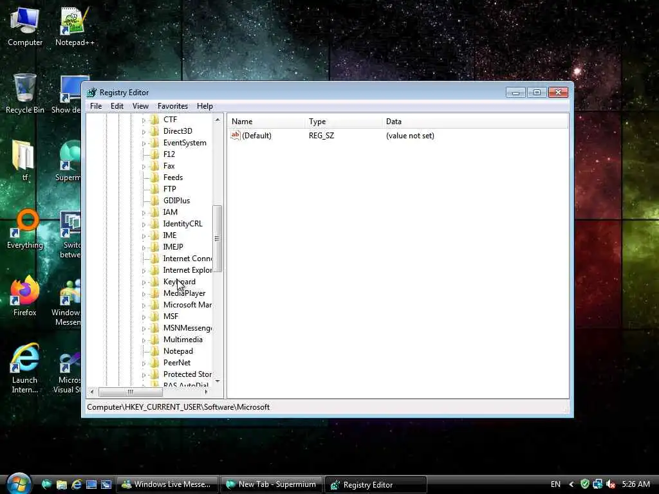Click the Fax key folder icon

click(154, 166)
